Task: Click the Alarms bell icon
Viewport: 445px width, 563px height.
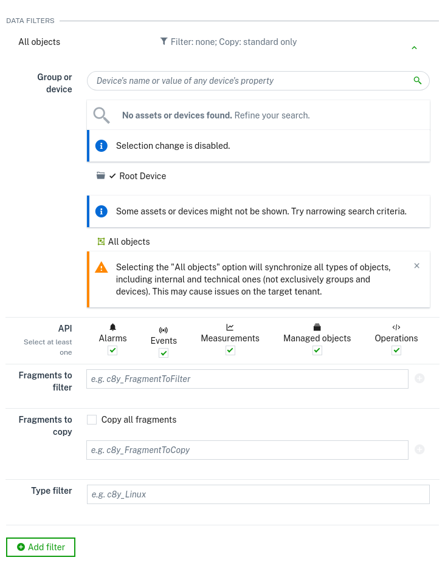Action: 112,328
